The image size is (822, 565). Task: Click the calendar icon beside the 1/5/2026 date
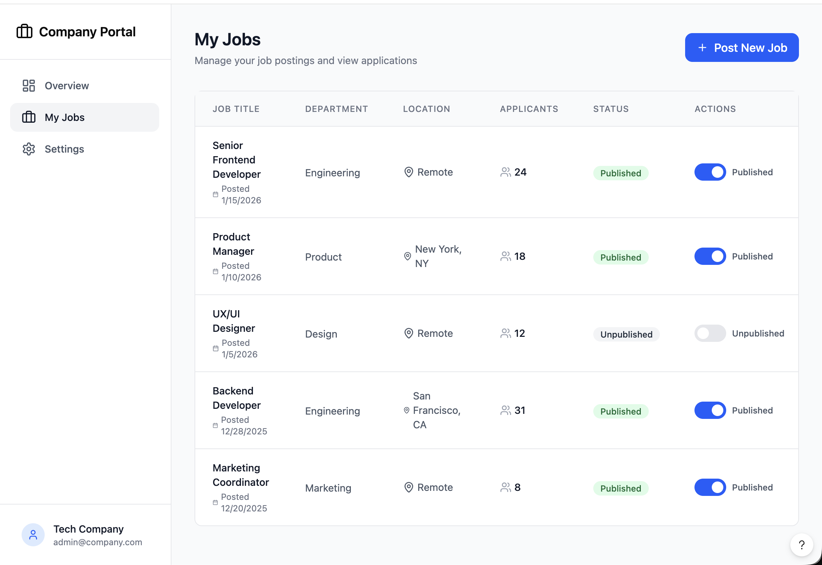click(x=215, y=348)
